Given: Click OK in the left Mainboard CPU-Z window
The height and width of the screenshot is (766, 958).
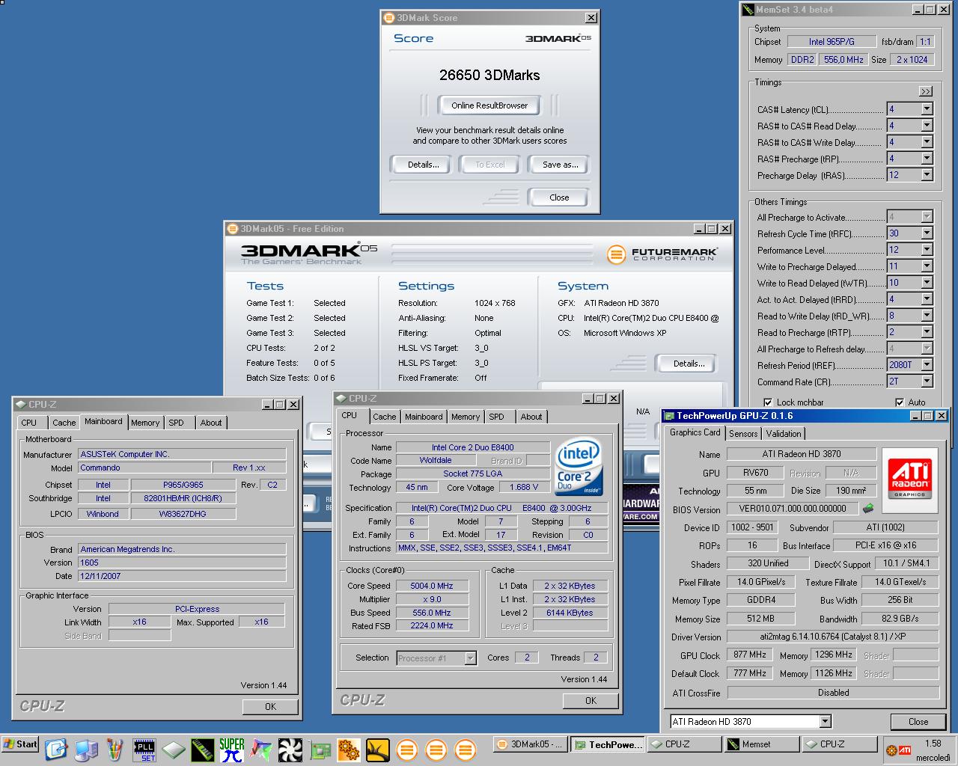Looking at the screenshot, I should (270, 707).
